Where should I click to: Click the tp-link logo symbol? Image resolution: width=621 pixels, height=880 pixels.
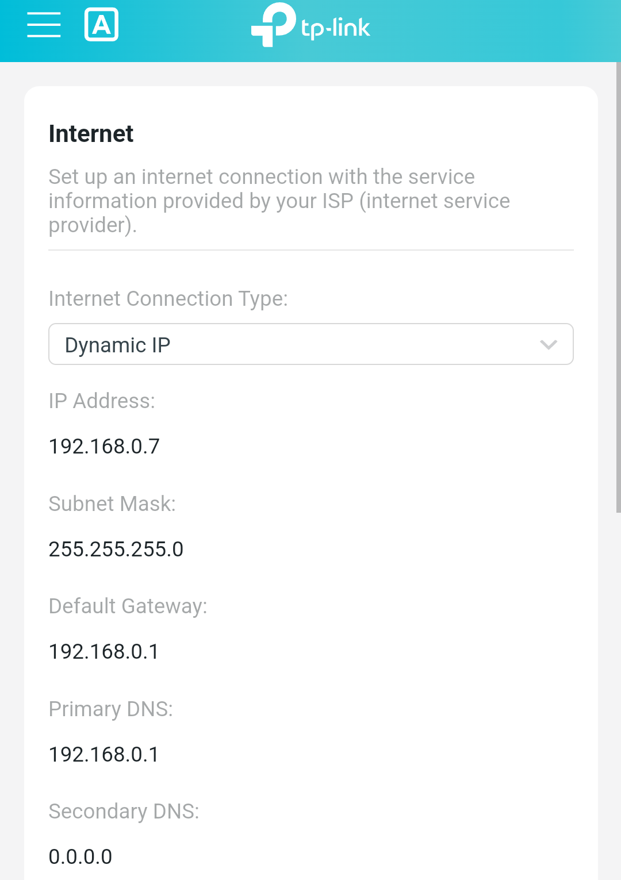(274, 25)
